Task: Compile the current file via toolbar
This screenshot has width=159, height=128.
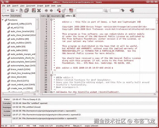Action: tap(59, 10)
